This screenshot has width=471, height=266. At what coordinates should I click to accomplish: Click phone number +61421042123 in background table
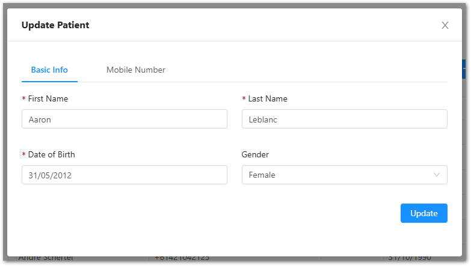(x=182, y=259)
